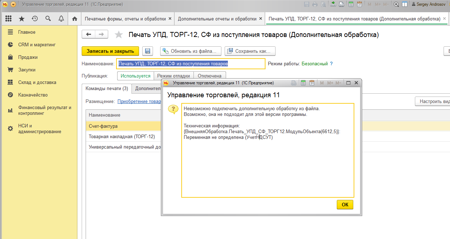Select Универсальный передаточный документ row
Viewport: 450px width, 239px height.
pyautogui.click(x=123, y=147)
